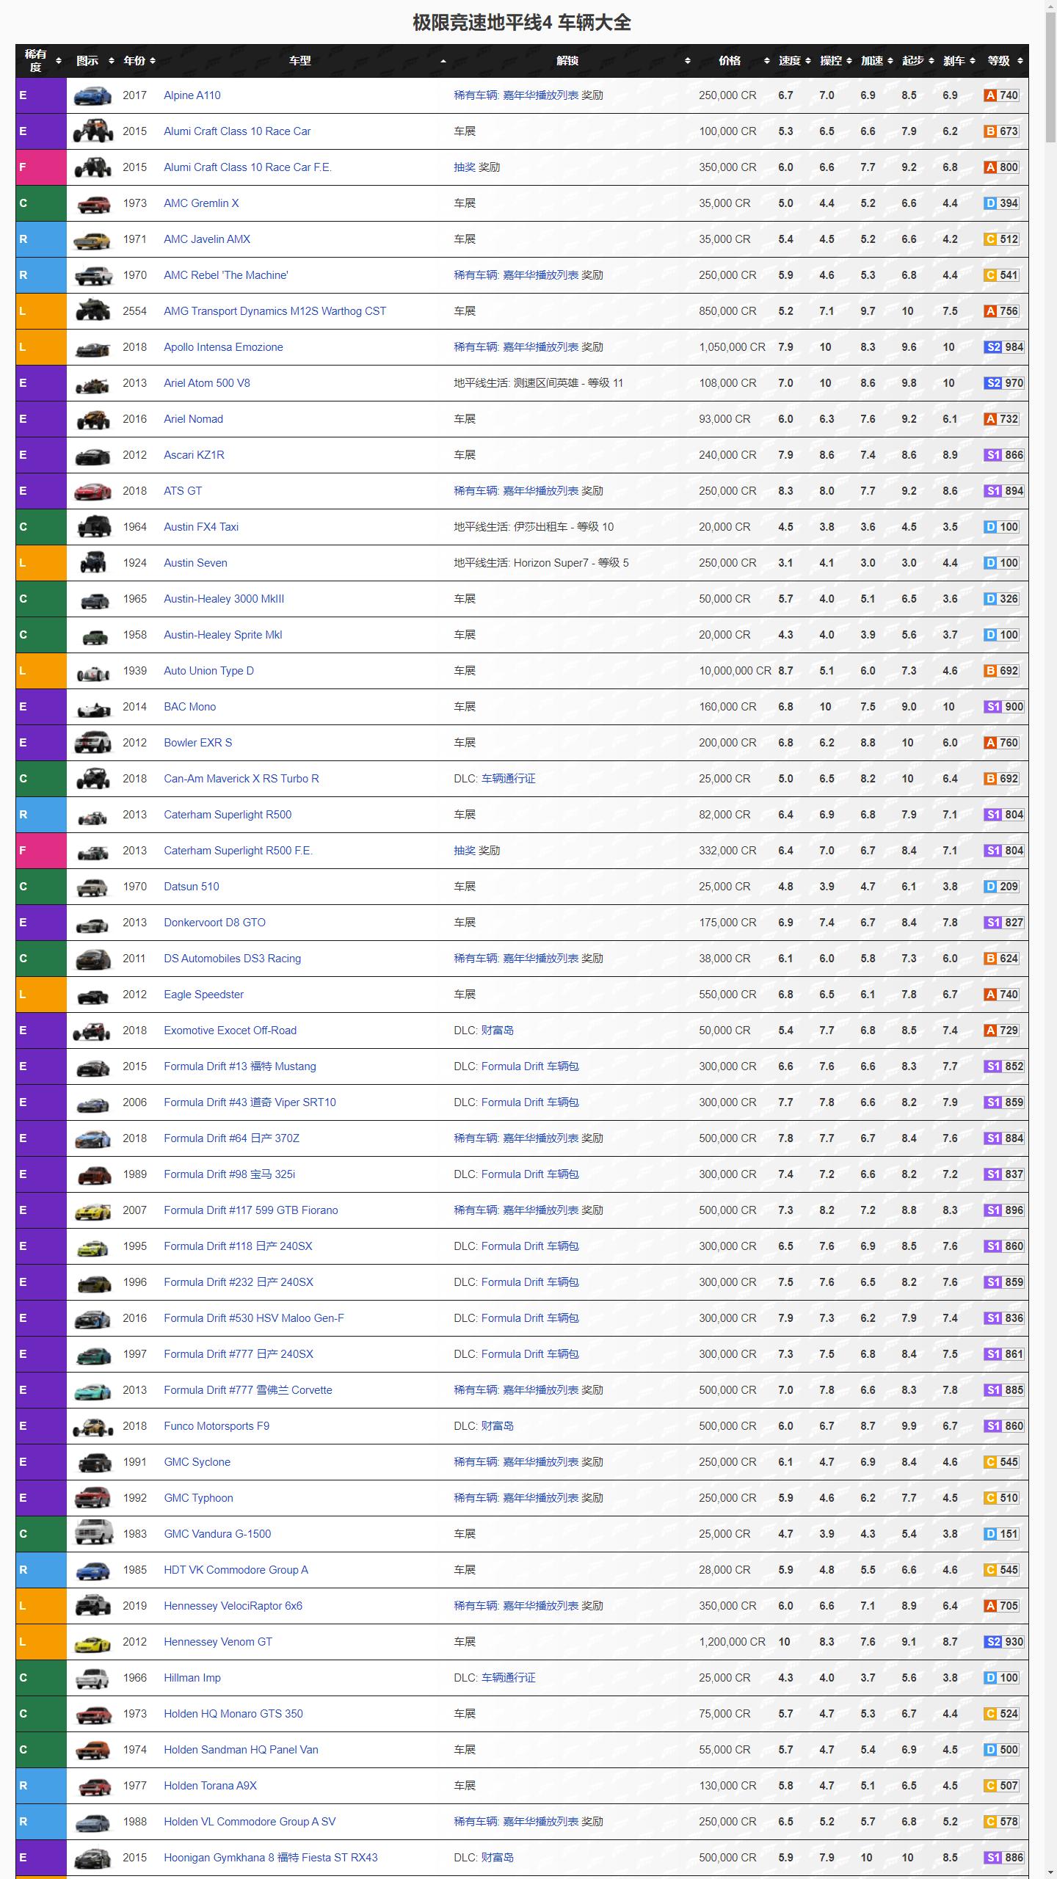Click 嘉年华播放列表 link in Alpine A110 row
This screenshot has width=1057, height=1879.
(x=541, y=95)
